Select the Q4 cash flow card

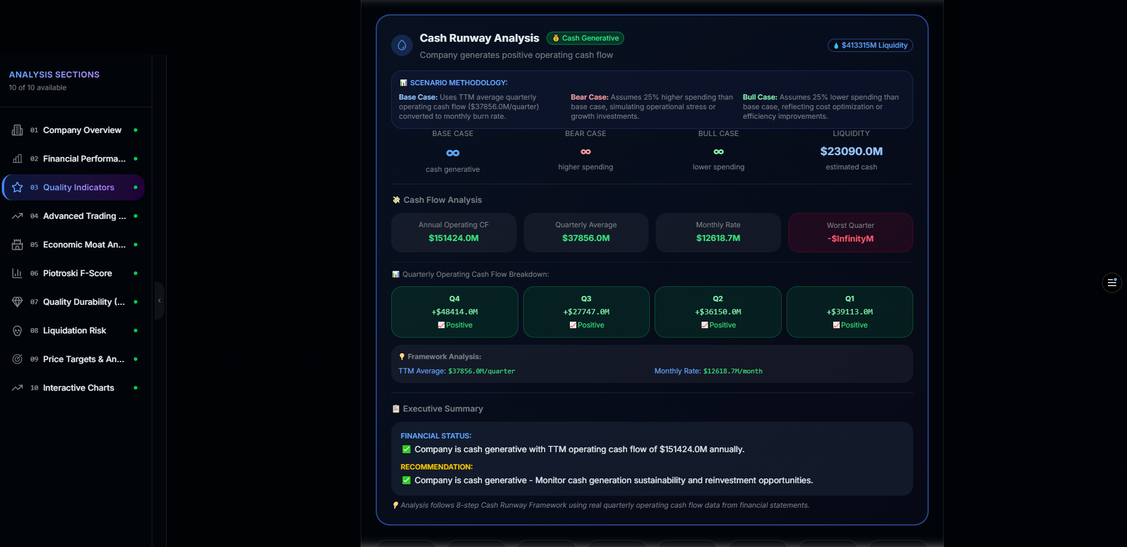[x=455, y=312]
